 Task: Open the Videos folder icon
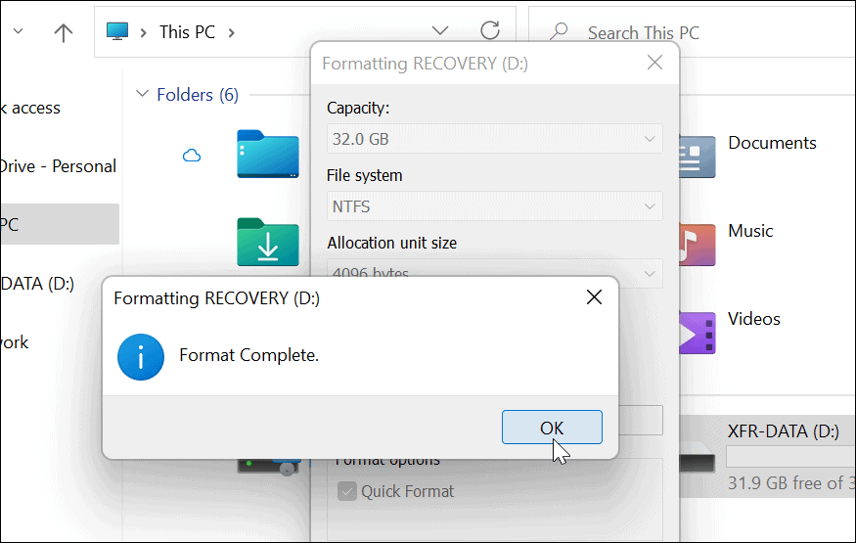tap(698, 333)
